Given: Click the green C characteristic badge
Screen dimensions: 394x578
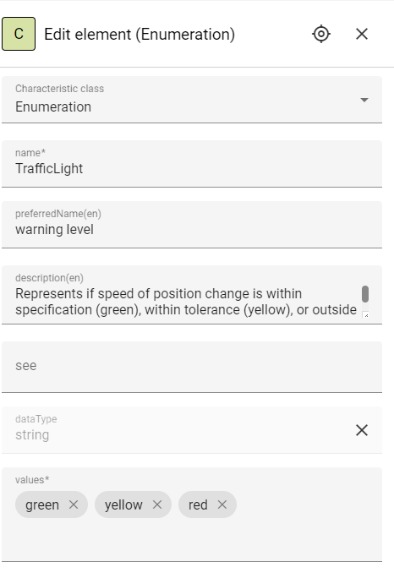Looking at the screenshot, I should pos(19,34).
